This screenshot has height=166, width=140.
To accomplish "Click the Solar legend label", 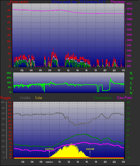I will [x=39, y=98].
